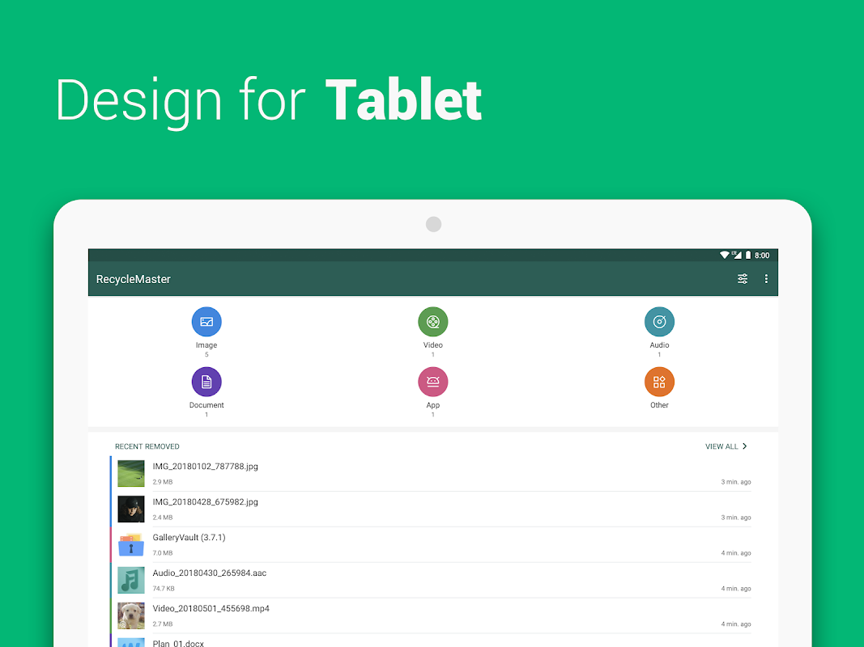864x647 pixels.
Task: Click the Image label text
Action: (x=206, y=345)
